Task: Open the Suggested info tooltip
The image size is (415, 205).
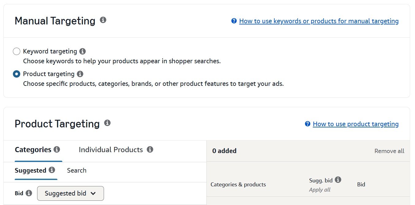Action: click(x=52, y=170)
